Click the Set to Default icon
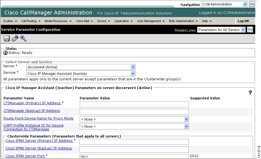Image resolution: width=261 pixels, height=159 pixels. coord(15,38)
